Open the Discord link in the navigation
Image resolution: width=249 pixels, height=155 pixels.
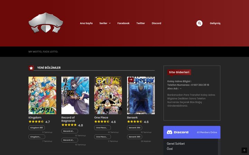click(156, 23)
